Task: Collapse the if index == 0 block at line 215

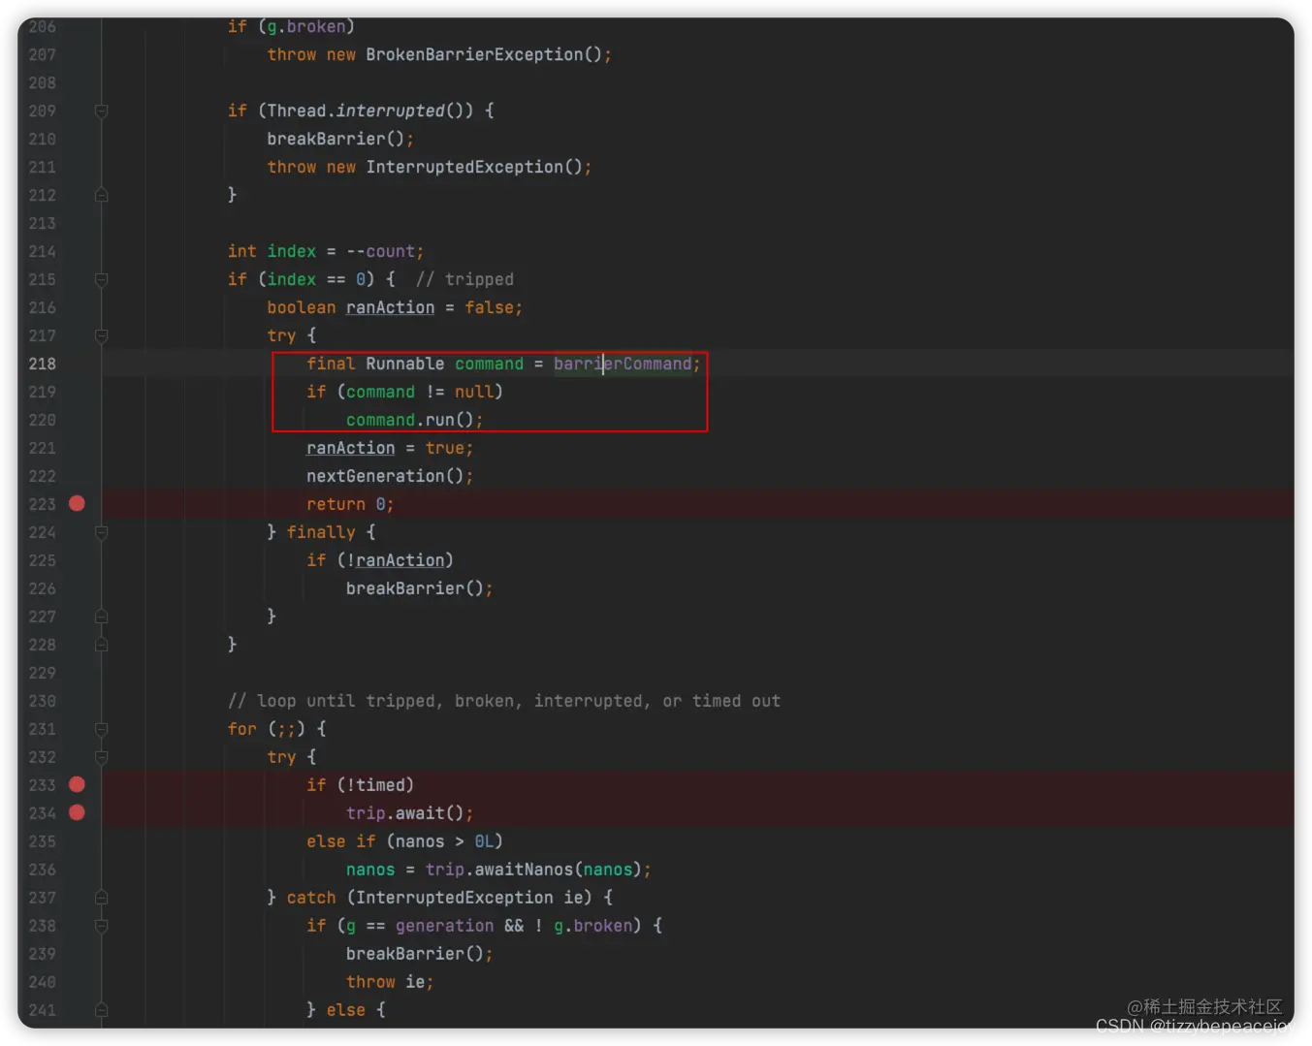Action: (x=101, y=279)
